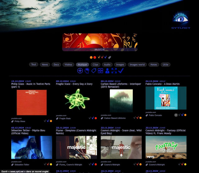Image resolution: width=199 pixels, height=173 pixels.
Task: Toggle the red checkmark filter
Action: pos(102,57)
